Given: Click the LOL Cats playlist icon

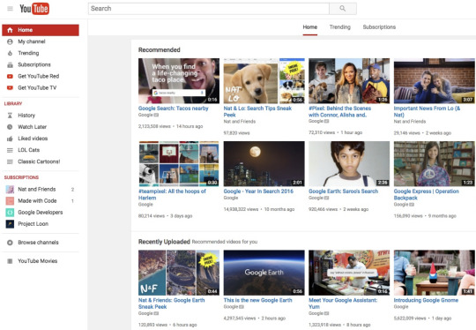Looking at the screenshot, I should [x=10, y=150].
